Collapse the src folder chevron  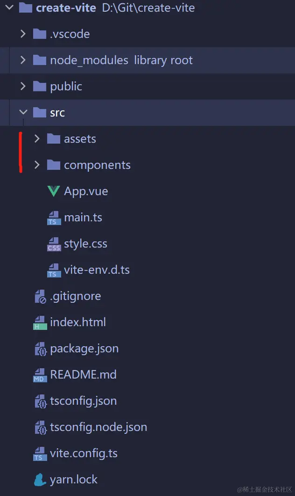23,112
